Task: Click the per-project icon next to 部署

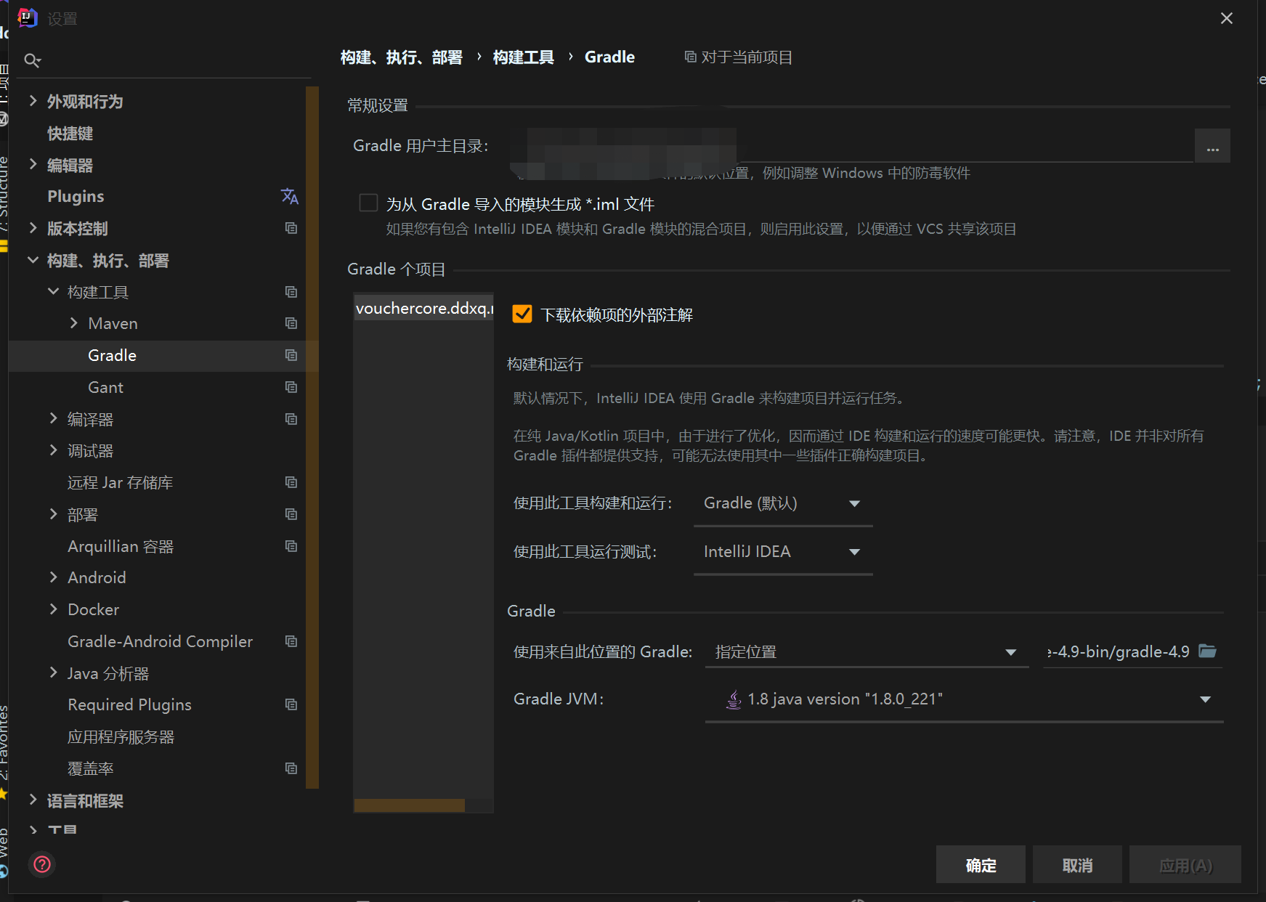Action: click(x=291, y=514)
